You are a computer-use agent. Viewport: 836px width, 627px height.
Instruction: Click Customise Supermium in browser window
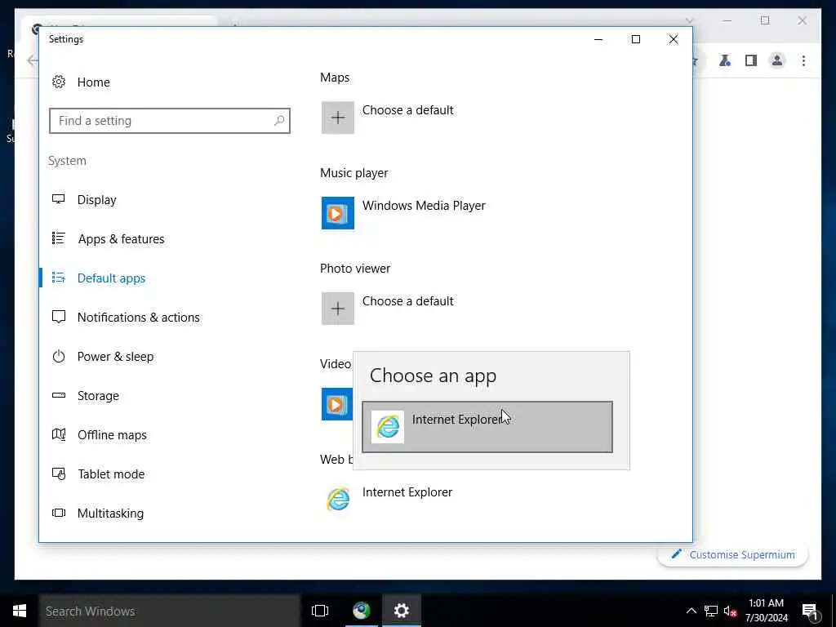pyautogui.click(x=732, y=554)
